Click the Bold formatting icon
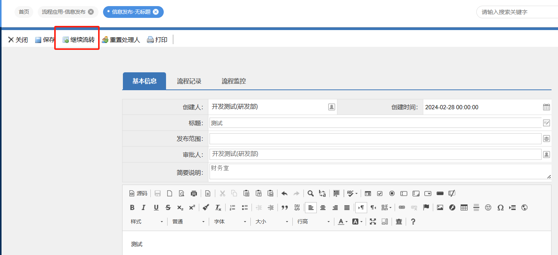Image resolution: width=558 pixels, height=255 pixels. [132, 207]
